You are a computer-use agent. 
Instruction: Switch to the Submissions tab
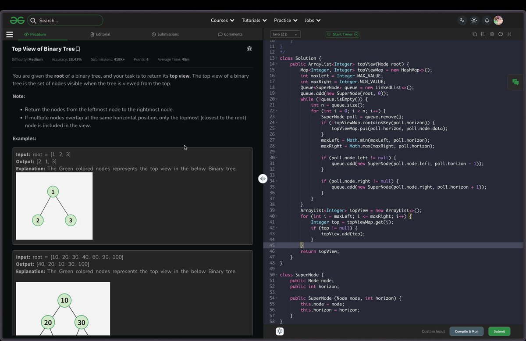[165, 34]
